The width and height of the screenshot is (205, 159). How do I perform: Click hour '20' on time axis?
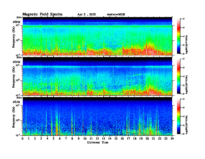[147, 138]
